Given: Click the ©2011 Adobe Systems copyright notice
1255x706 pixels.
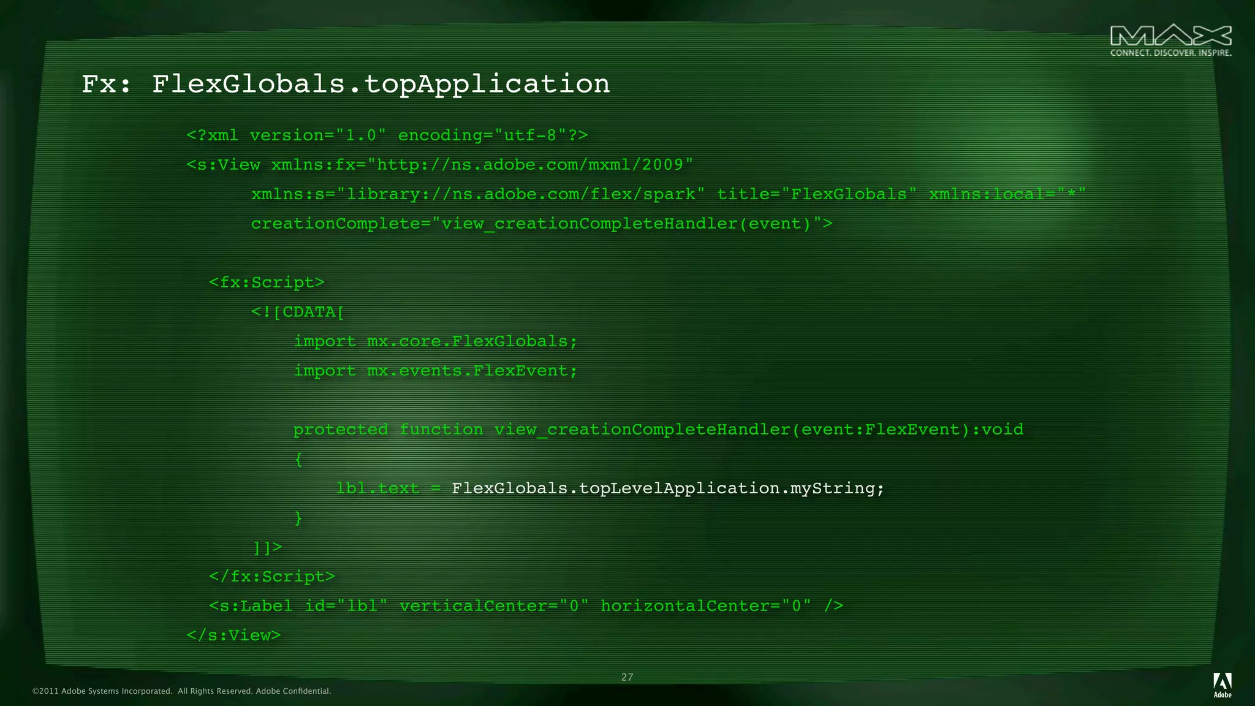Looking at the screenshot, I should [181, 691].
